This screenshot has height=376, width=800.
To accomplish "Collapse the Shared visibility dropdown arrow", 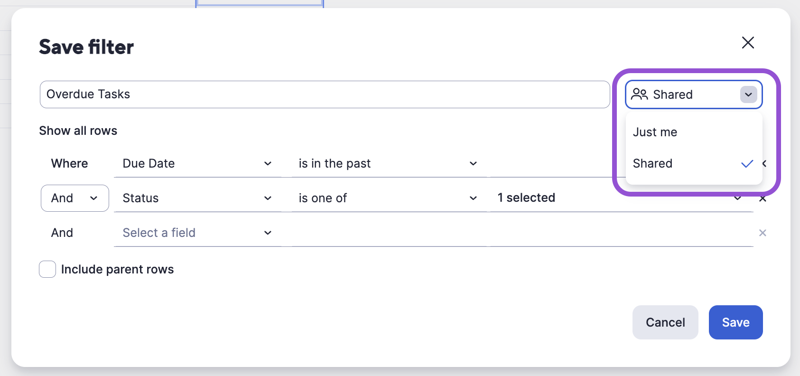I will pos(748,94).
